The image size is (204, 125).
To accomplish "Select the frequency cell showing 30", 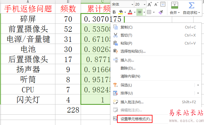I will coord(68,49).
